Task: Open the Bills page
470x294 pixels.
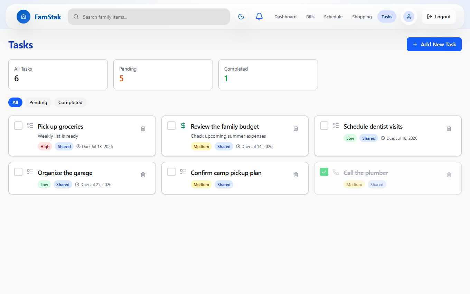Action: tap(310, 17)
